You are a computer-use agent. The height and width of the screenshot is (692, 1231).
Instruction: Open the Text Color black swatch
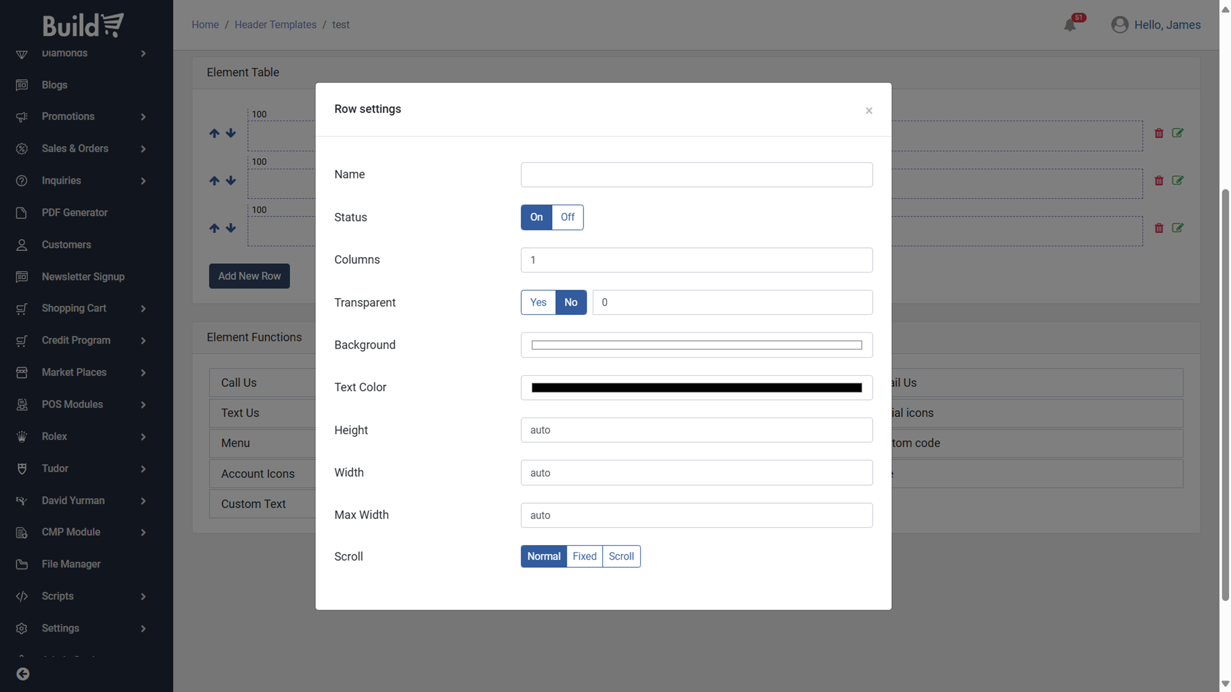[x=696, y=388]
